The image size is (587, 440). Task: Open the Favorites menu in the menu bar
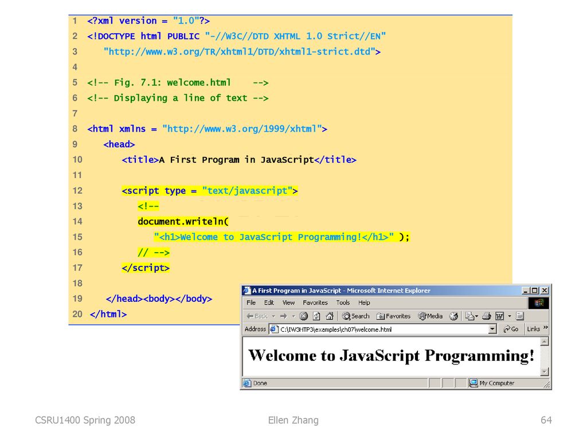pos(315,302)
